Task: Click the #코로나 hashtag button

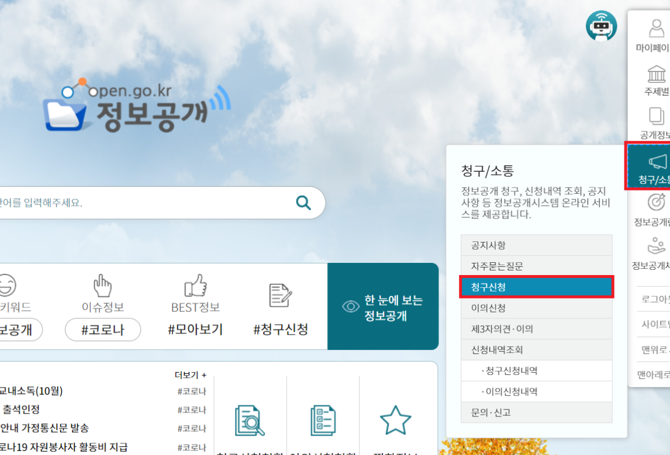Action: click(103, 329)
